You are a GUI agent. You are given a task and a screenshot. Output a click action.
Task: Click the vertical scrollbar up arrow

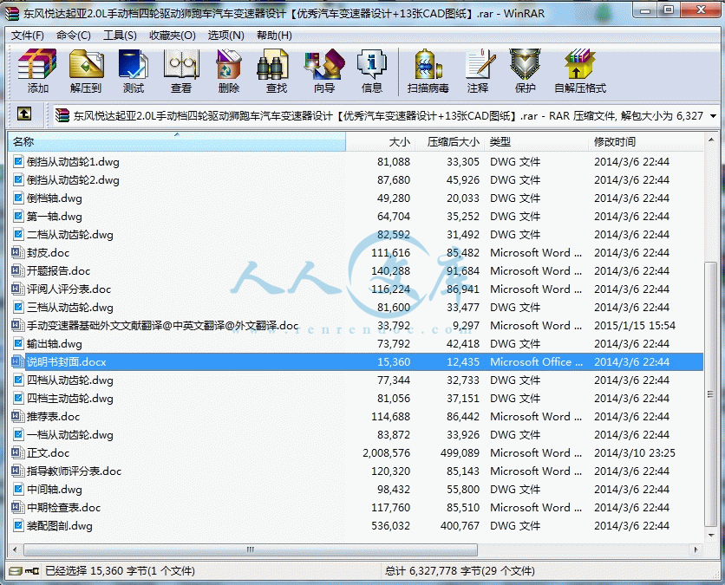tap(711, 139)
